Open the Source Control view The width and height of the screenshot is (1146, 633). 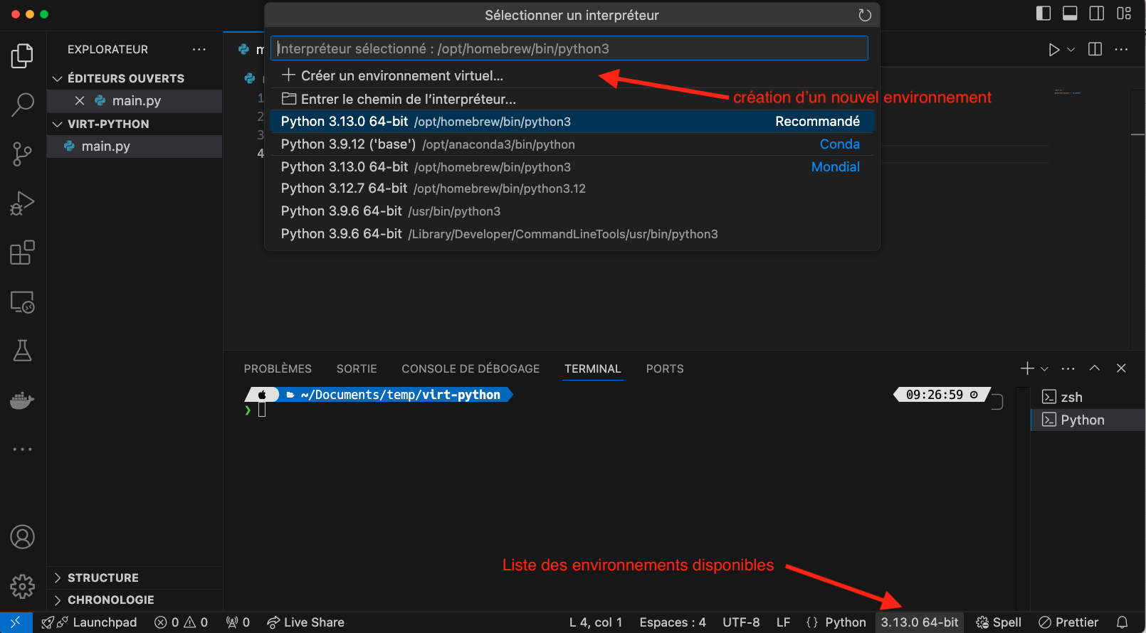[x=23, y=154]
